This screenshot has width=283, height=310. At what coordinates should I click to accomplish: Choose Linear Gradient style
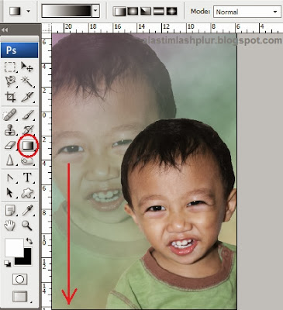click(119, 11)
